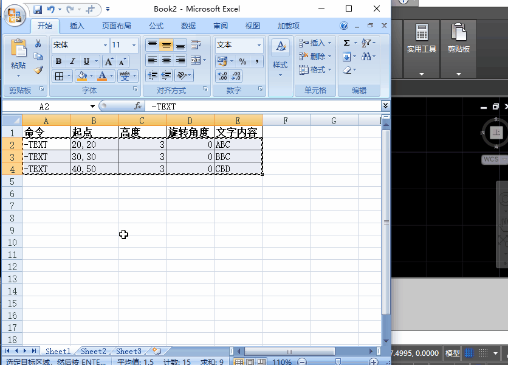Click the Cut scissors icon

point(38,44)
